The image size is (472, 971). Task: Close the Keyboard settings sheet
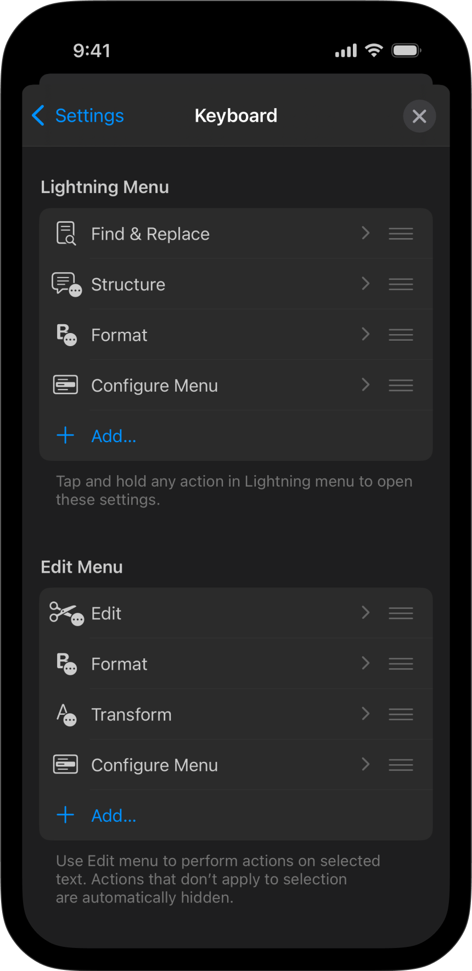pos(419,116)
